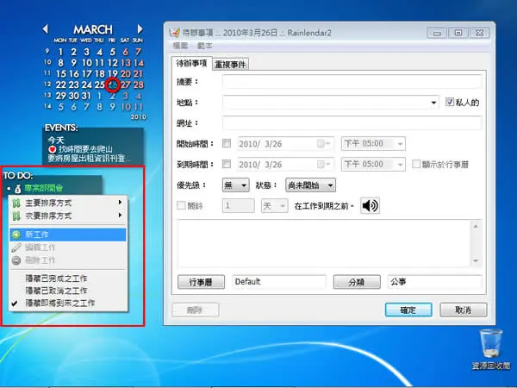Expand the 地點 location dropdown arrow
This screenshot has width=517, height=388.
click(433, 103)
